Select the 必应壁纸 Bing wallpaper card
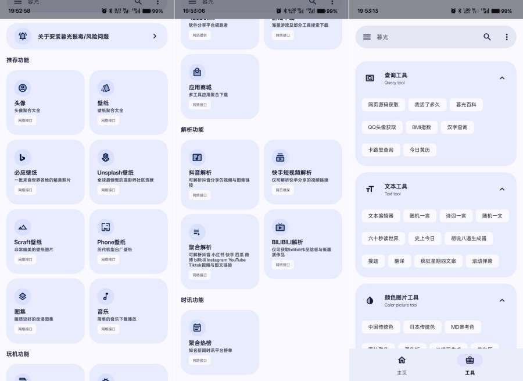This screenshot has height=381, width=523. coord(45,170)
